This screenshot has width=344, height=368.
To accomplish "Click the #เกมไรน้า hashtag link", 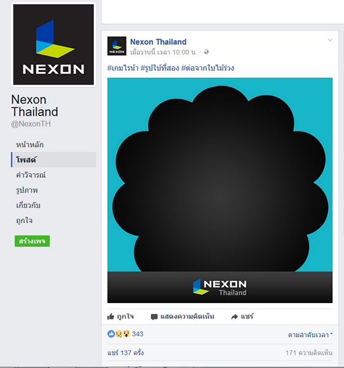I will coord(123,68).
